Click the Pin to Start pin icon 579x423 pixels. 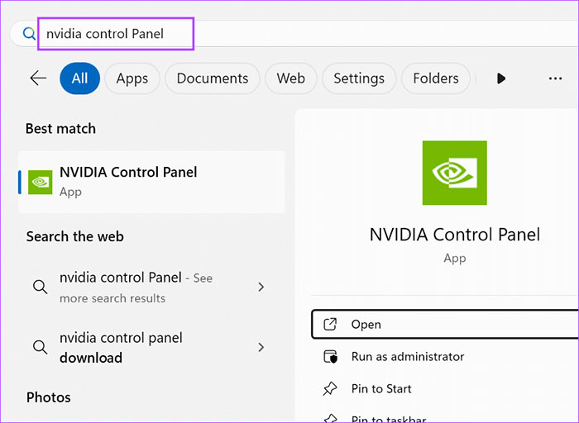pyautogui.click(x=330, y=389)
